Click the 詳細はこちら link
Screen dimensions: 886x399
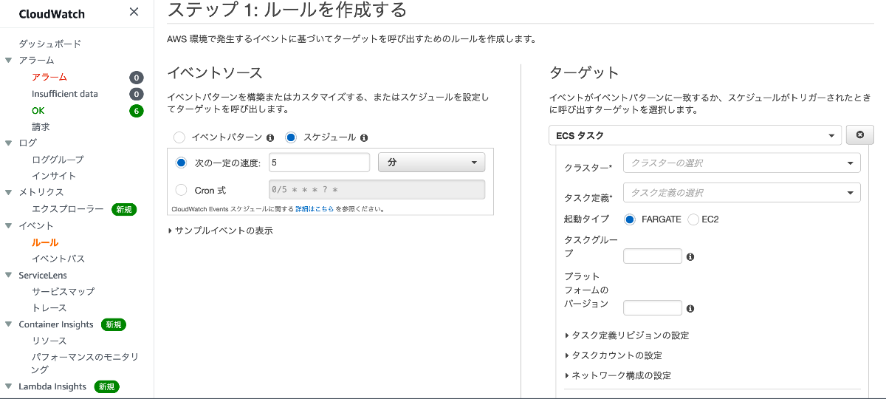click(315, 209)
